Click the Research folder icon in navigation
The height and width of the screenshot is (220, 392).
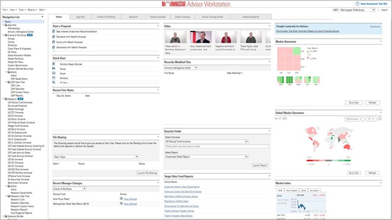click(6, 99)
